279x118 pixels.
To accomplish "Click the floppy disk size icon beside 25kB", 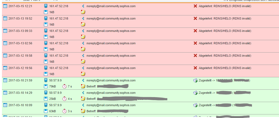I will tap(46, 99).
